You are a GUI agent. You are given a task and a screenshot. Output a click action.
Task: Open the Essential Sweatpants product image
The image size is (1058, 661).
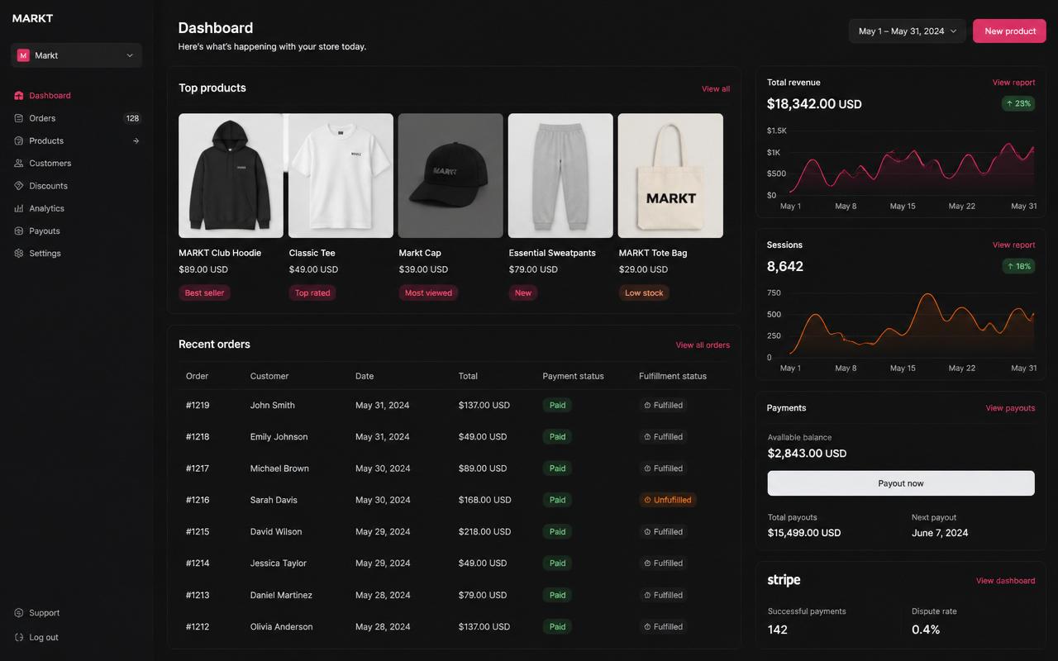560,176
